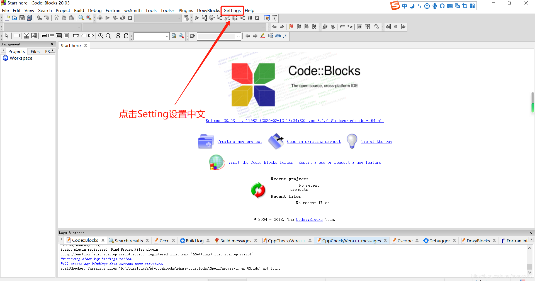Select the Workspace tree item

(21, 58)
